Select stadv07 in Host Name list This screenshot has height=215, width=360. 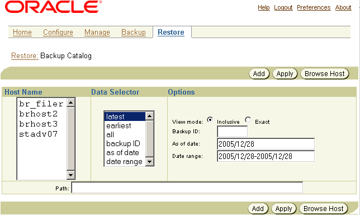click(41, 134)
